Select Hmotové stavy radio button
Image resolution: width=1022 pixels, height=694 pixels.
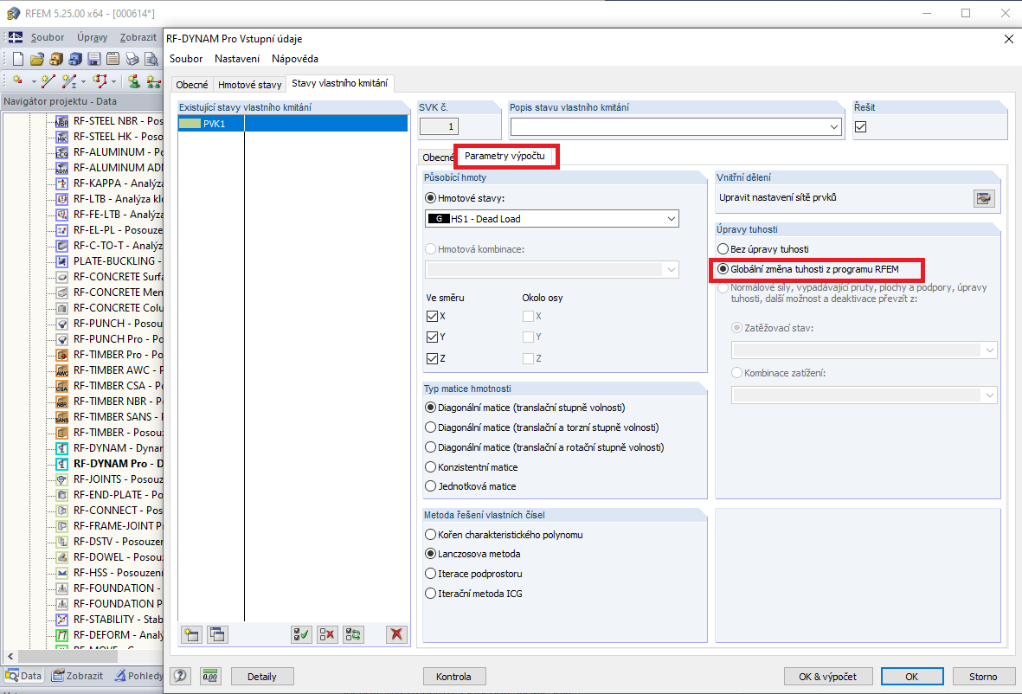click(430, 197)
